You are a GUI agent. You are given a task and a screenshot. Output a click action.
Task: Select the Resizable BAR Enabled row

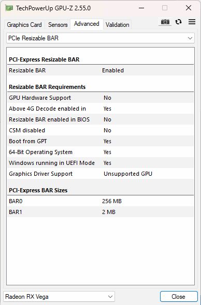click(x=101, y=70)
